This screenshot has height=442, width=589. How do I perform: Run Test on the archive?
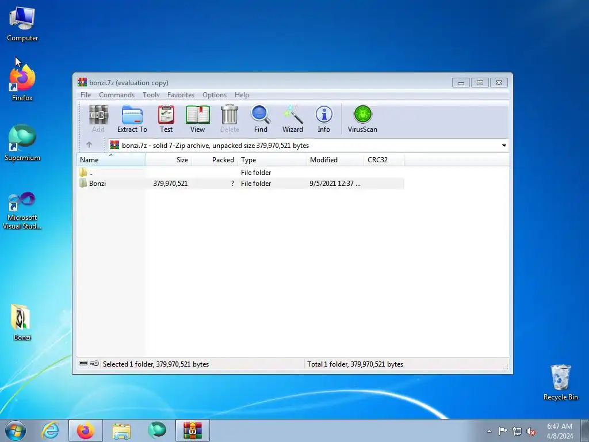point(166,119)
